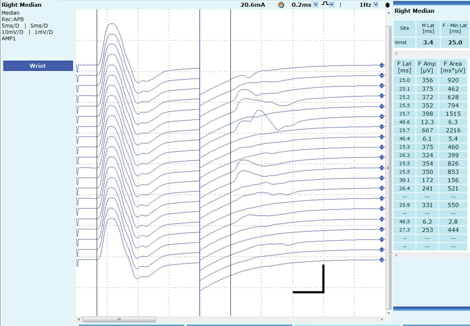Expand the 1Hz stimulus rate dropdown
The image size is (470, 326).
coord(376,5)
